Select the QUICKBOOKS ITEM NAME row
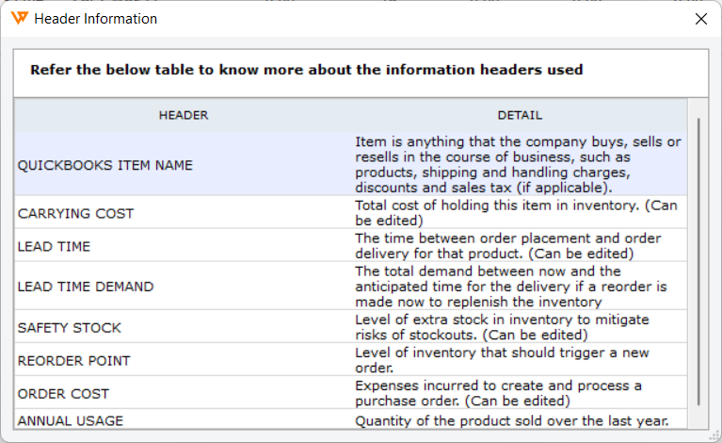This screenshot has width=722, height=443. [351, 164]
